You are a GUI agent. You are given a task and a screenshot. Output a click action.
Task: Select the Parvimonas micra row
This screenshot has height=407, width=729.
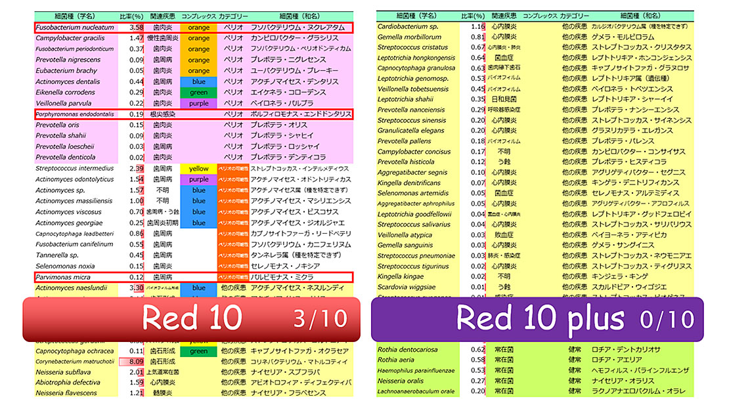[x=193, y=277]
